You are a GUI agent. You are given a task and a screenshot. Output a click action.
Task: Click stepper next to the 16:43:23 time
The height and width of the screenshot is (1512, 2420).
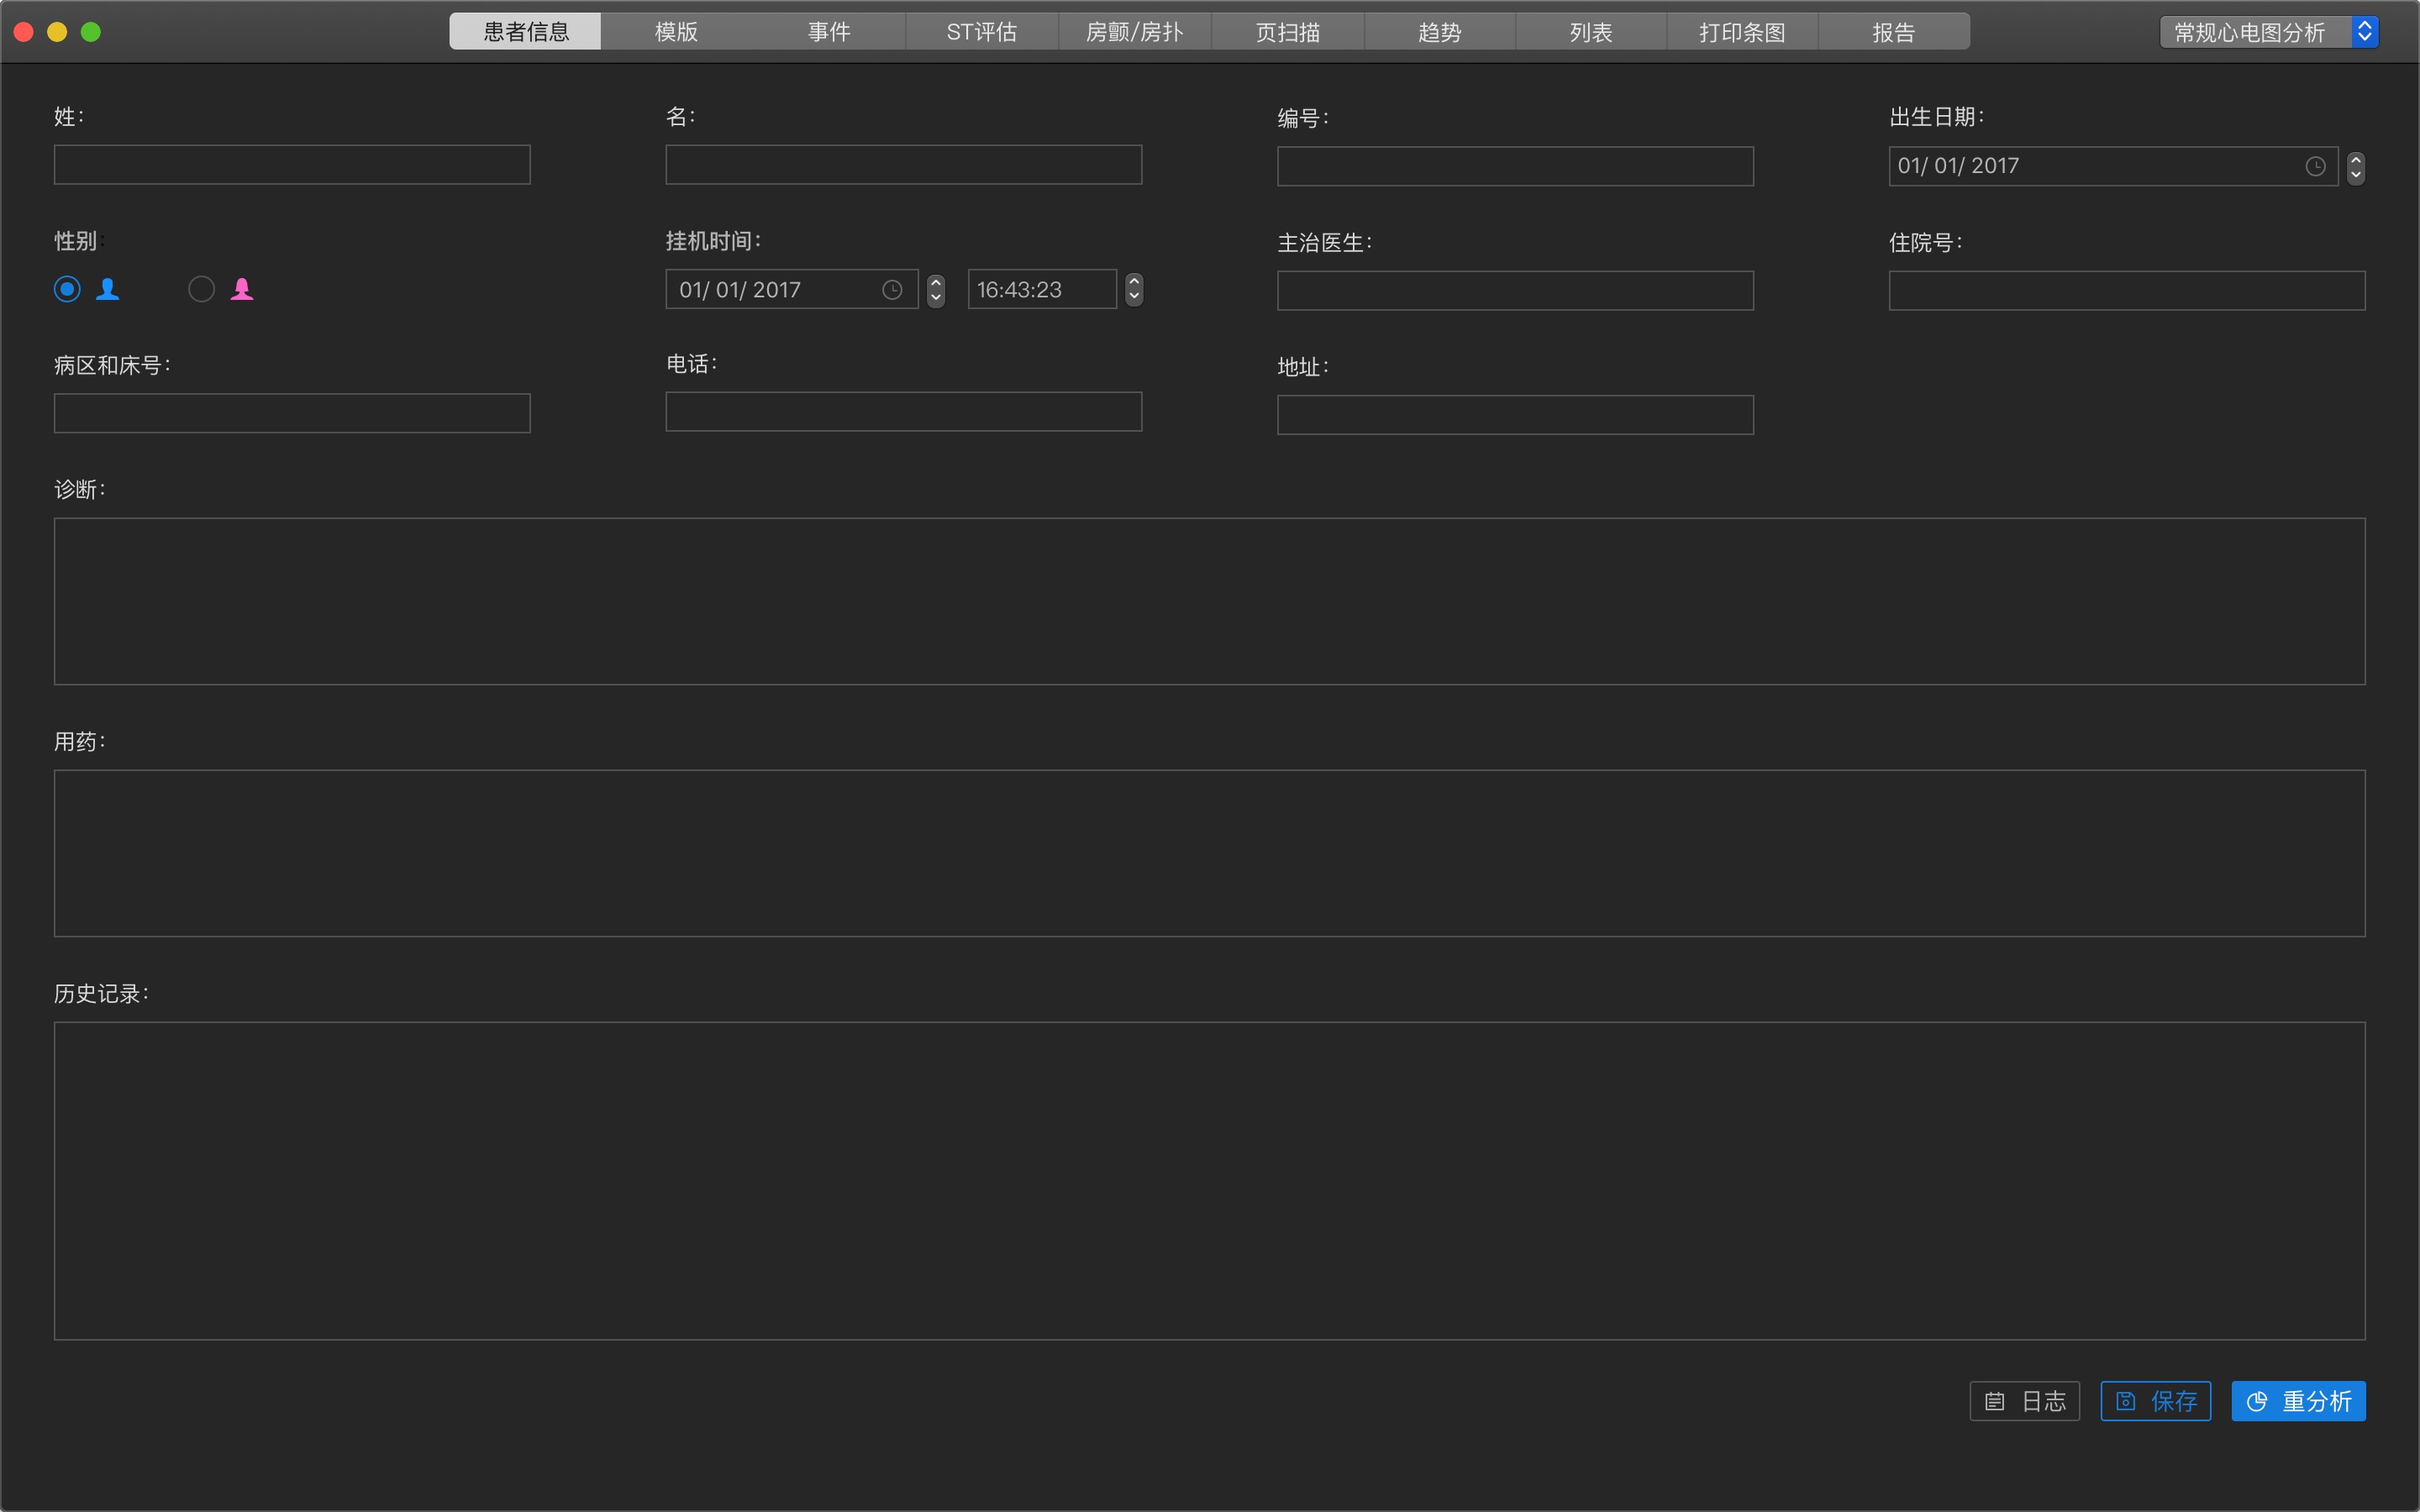point(1134,290)
